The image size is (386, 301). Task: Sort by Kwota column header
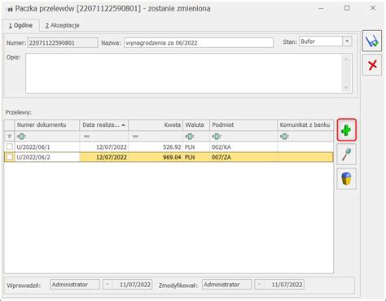pyautogui.click(x=156, y=124)
